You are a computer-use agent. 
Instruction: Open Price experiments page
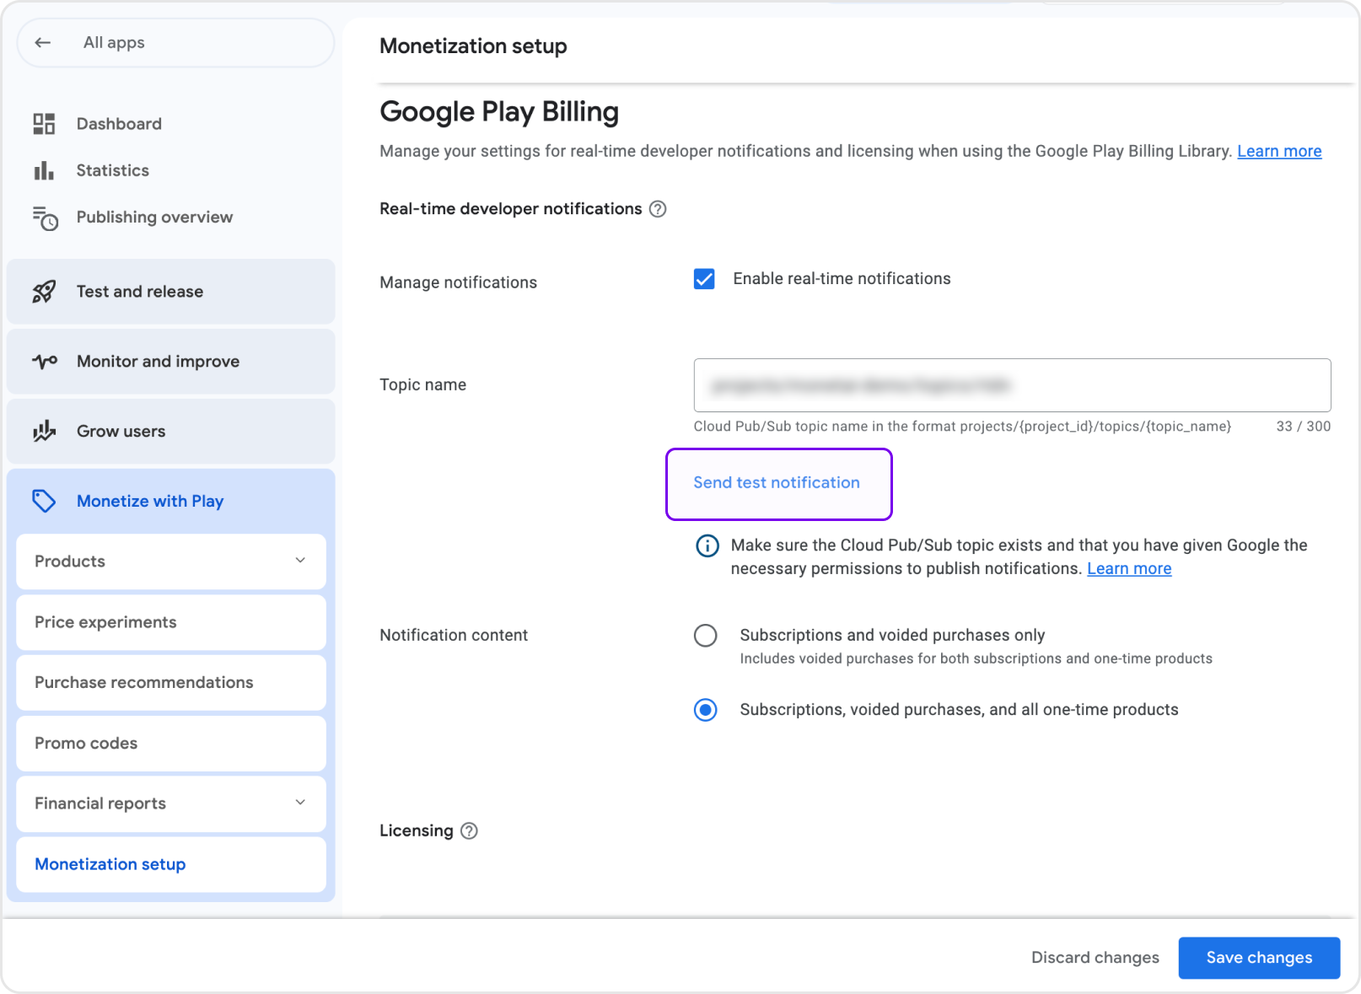[171, 622]
